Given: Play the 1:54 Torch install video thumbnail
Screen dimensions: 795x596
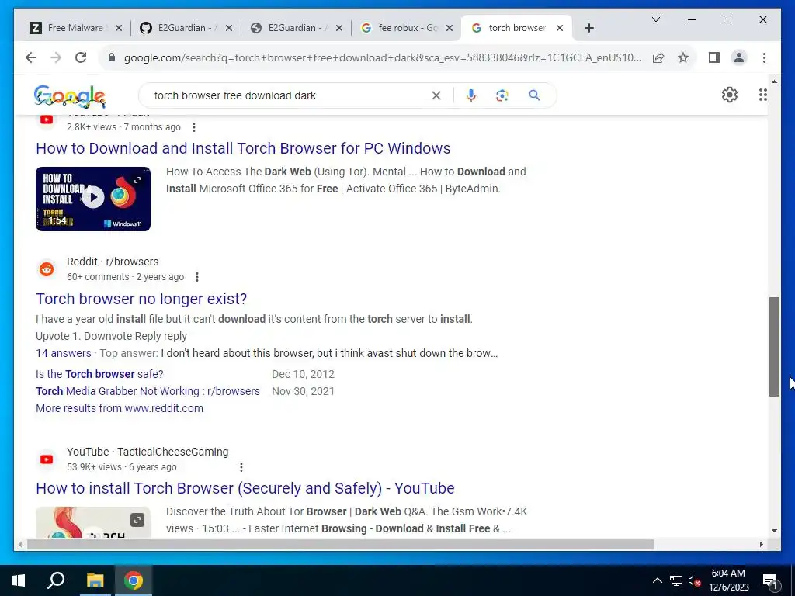Looking at the screenshot, I should (93, 199).
